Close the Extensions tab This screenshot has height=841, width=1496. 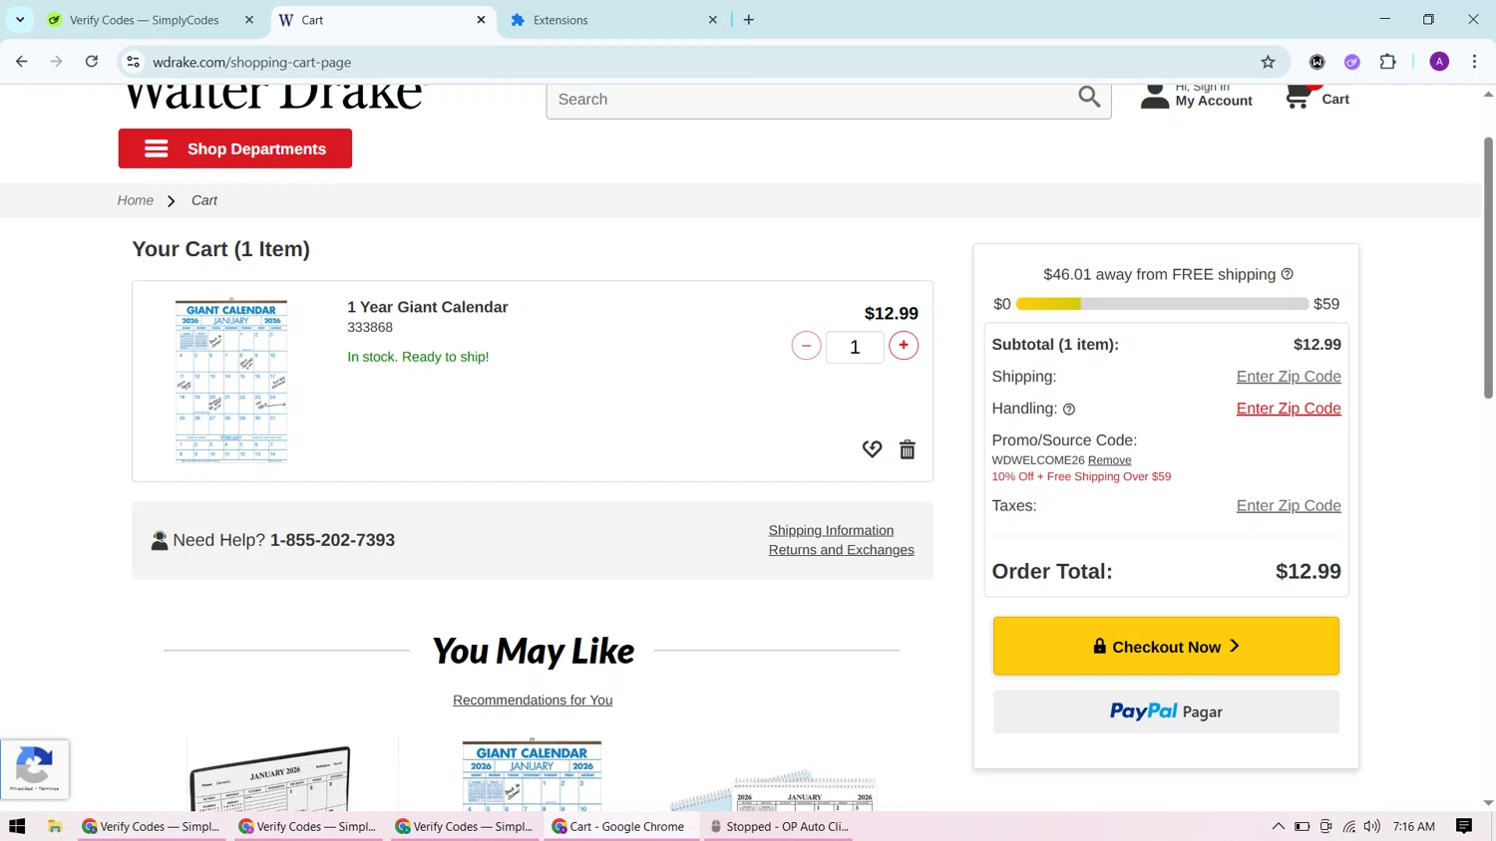[x=713, y=20]
